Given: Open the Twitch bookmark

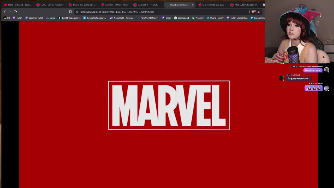Looking at the screenshot, I should click(x=17, y=18).
